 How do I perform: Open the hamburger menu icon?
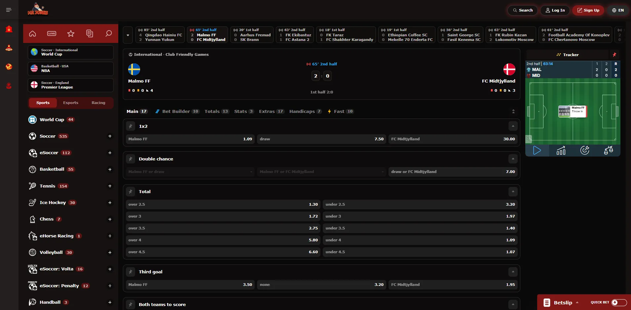pyautogui.click(x=9, y=10)
